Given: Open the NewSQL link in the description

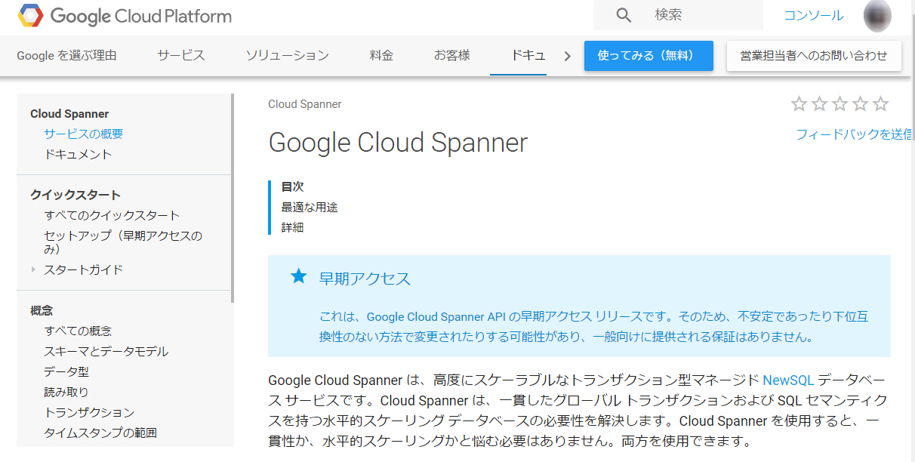Looking at the screenshot, I should (x=788, y=380).
